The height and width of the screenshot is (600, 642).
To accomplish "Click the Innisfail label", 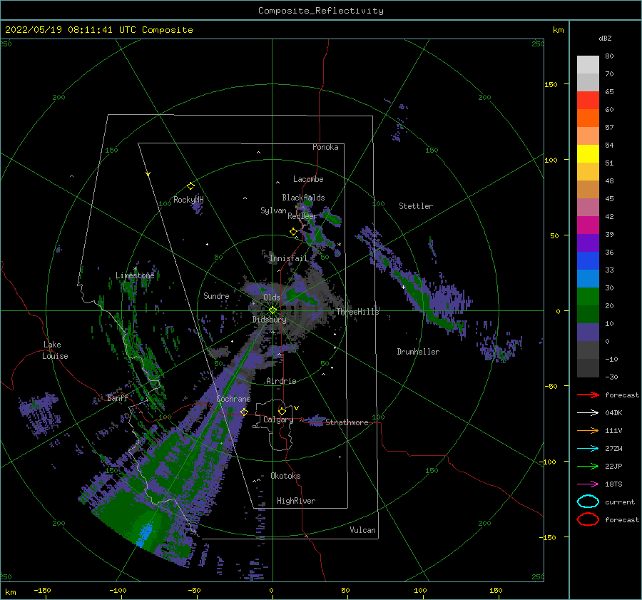I will (288, 258).
